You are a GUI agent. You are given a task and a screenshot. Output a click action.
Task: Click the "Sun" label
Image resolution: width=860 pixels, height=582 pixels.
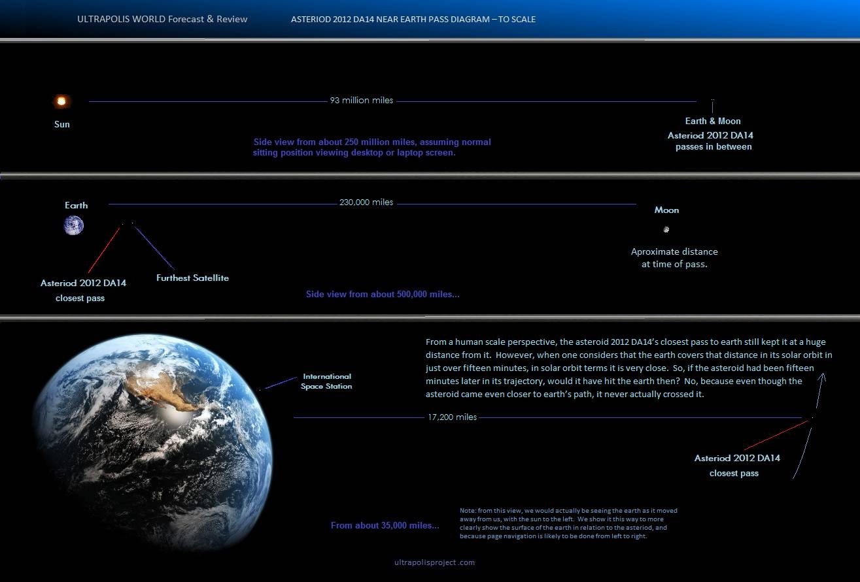(61, 124)
